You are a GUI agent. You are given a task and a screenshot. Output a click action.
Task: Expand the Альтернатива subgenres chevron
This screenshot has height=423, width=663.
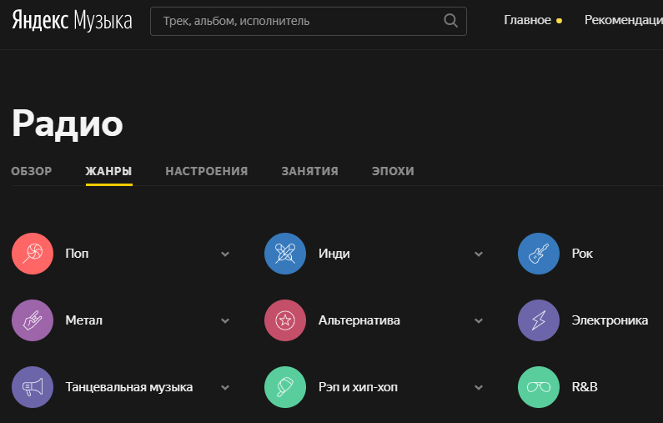tap(479, 320)
